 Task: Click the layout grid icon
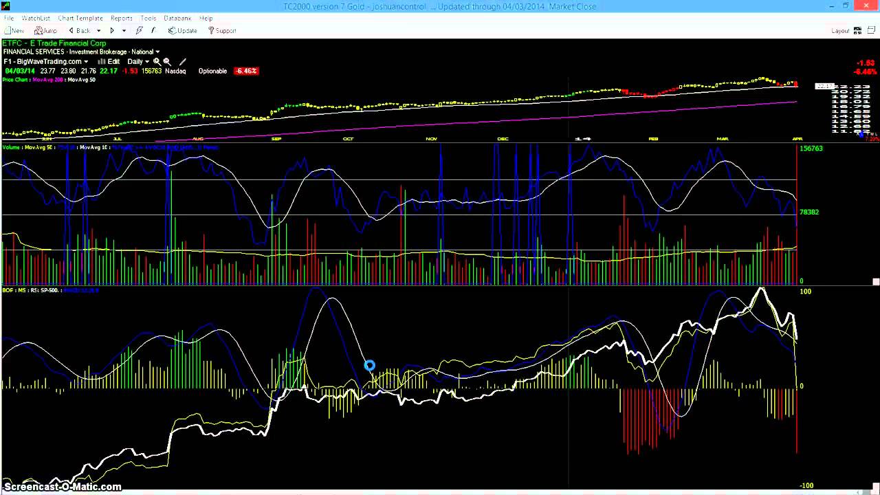[857, 30]
